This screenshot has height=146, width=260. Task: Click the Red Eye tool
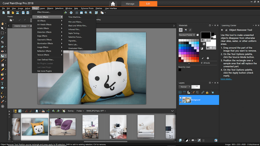(x=2, y=51)
